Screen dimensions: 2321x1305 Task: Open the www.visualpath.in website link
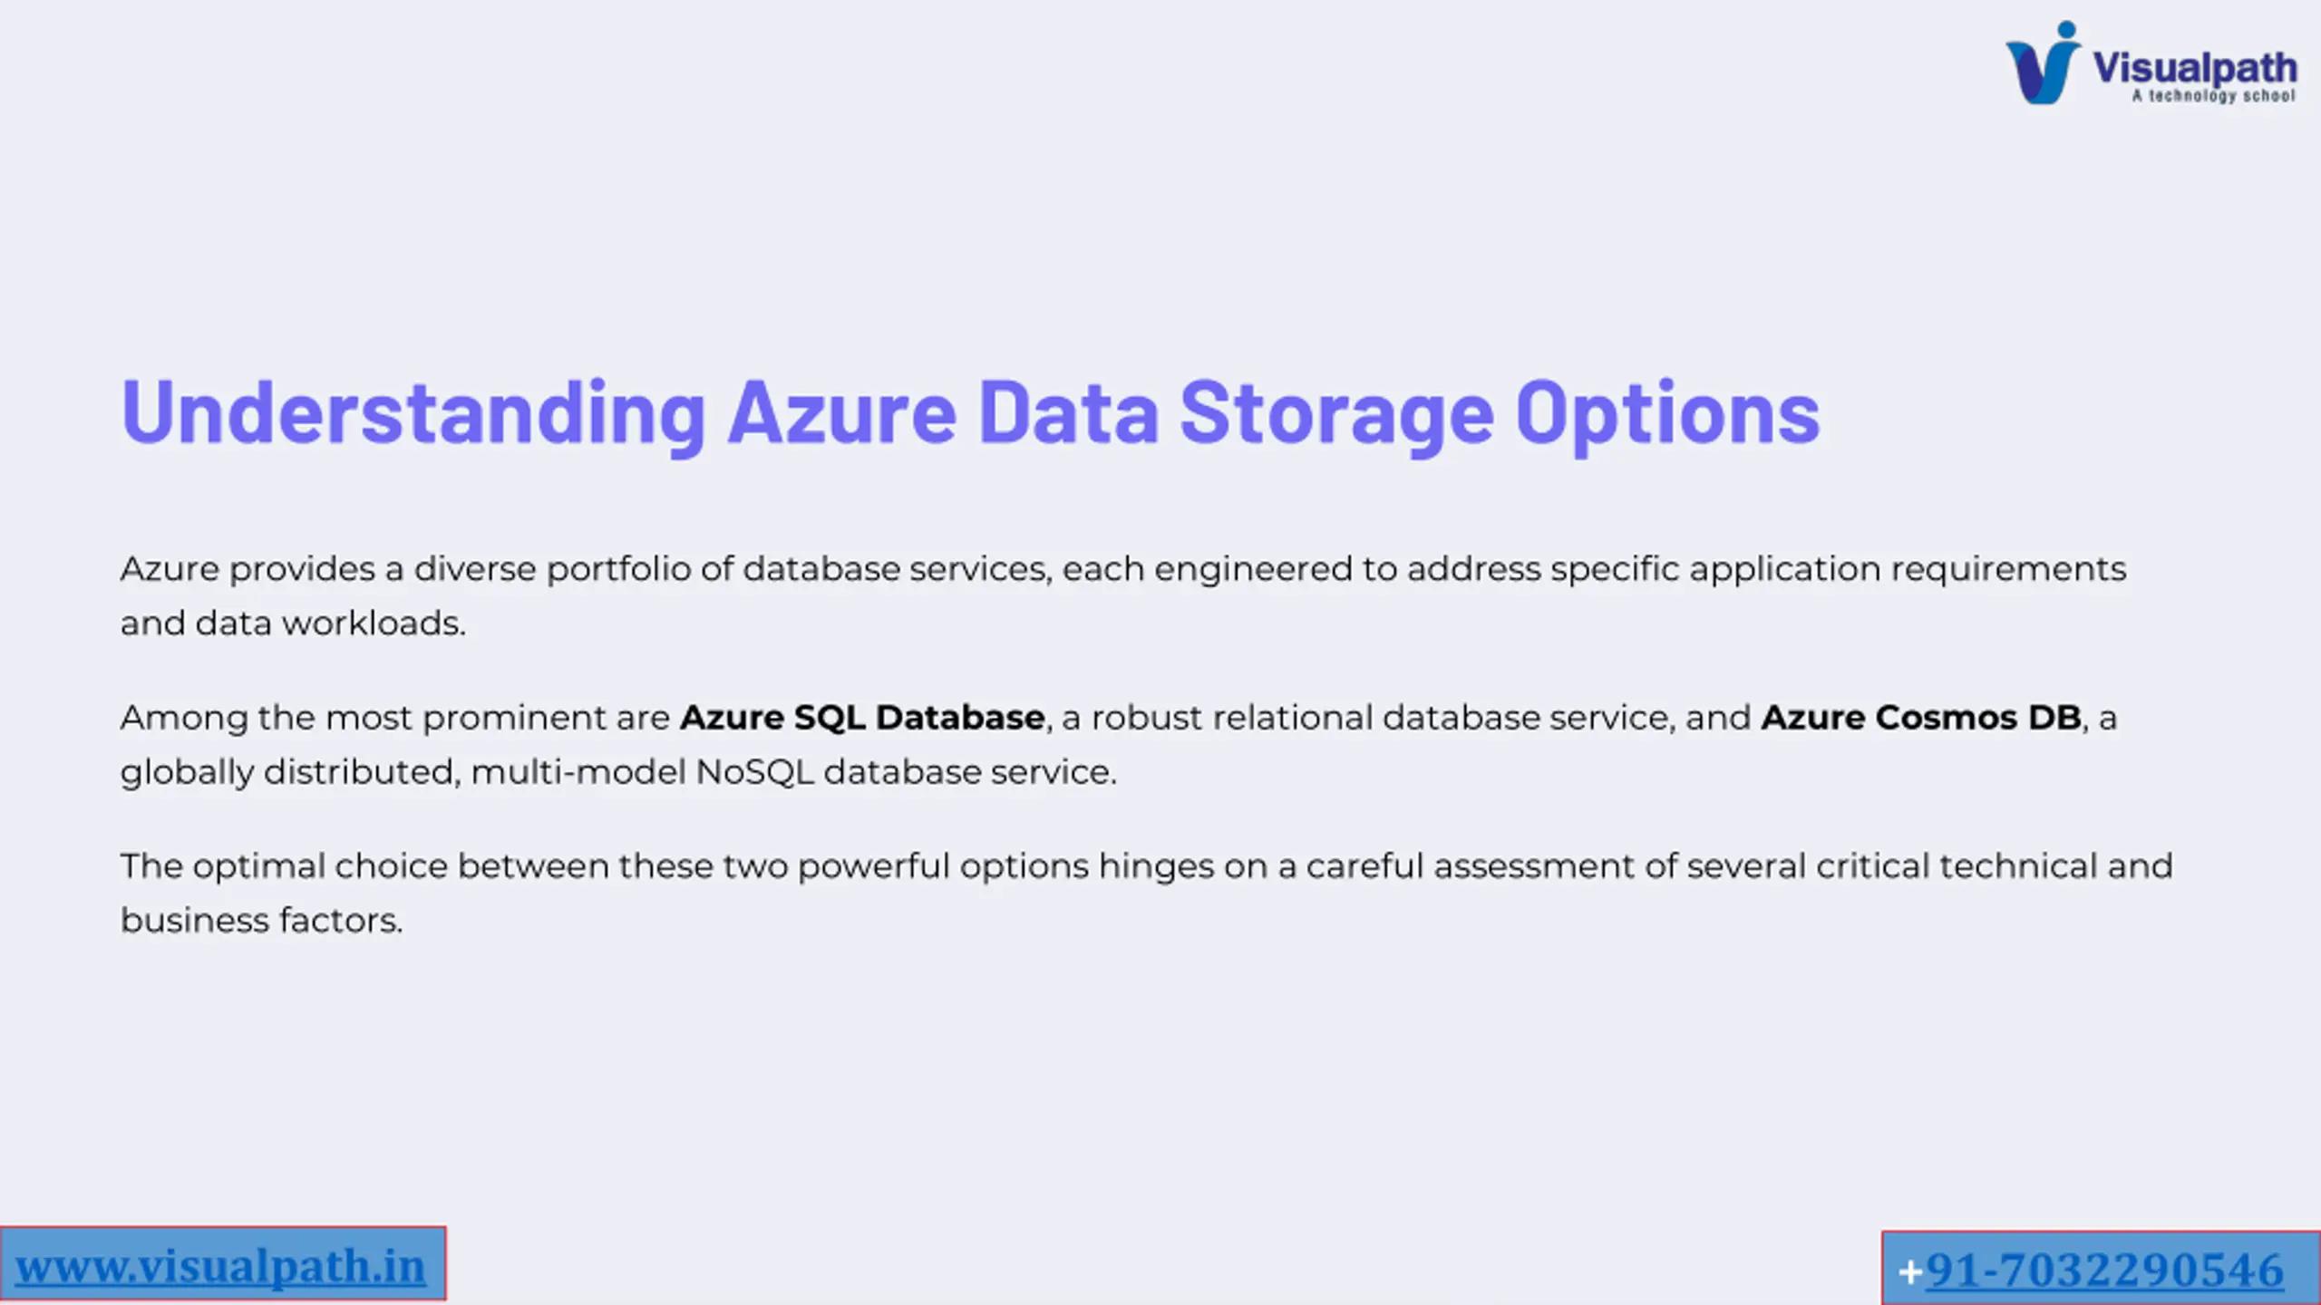coord(220,1266)
